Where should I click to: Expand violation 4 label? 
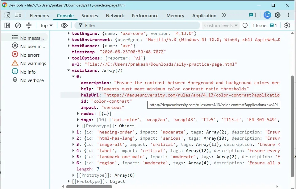coord(73,150)
